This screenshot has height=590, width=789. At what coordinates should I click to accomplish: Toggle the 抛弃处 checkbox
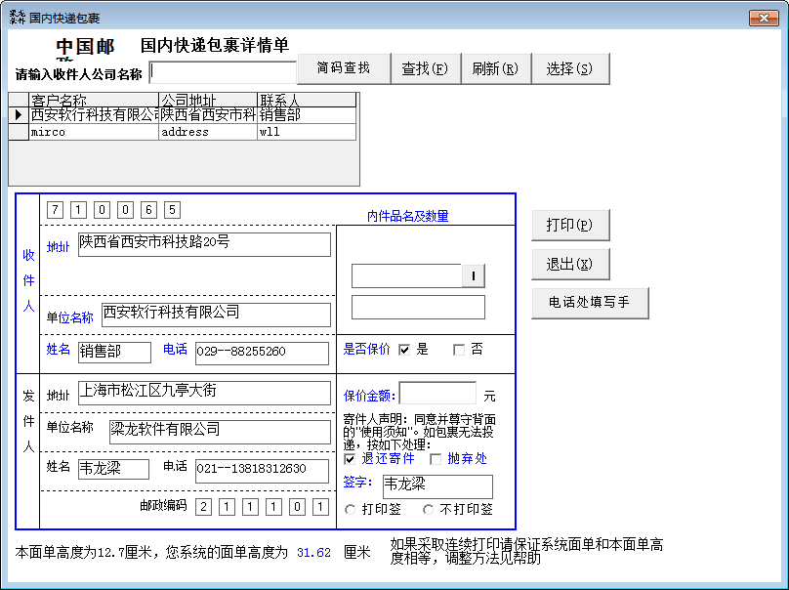436,459
